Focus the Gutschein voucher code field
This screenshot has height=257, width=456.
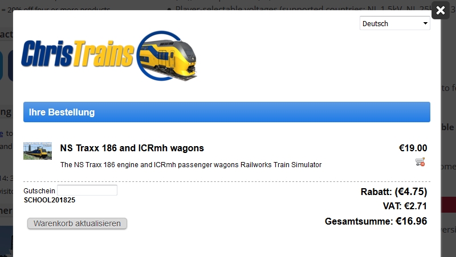tap(87, 190)
